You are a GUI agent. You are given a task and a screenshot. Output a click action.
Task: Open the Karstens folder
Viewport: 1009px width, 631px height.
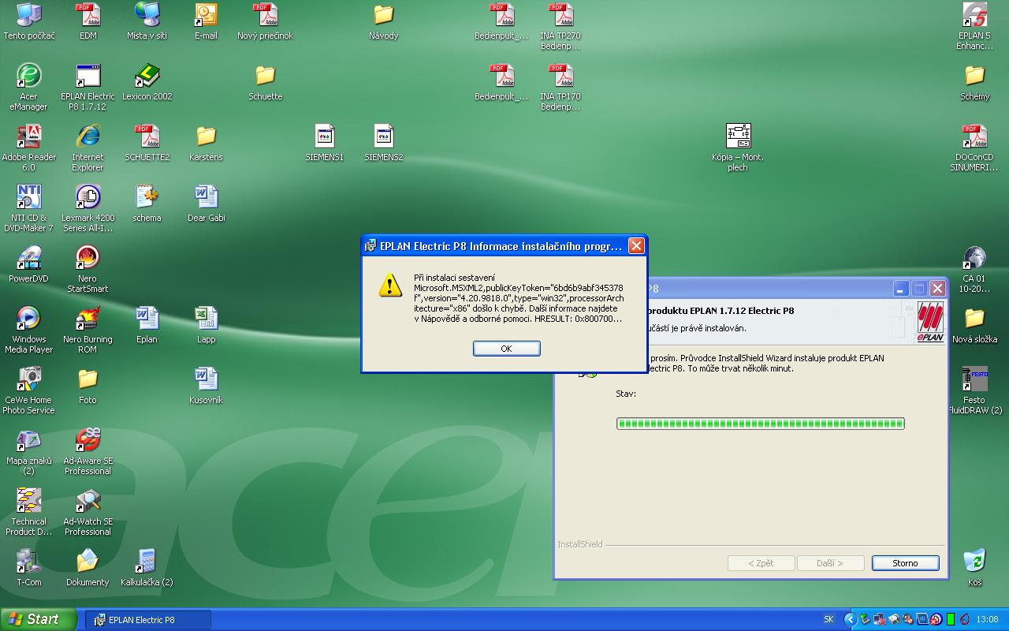[206, 143]
